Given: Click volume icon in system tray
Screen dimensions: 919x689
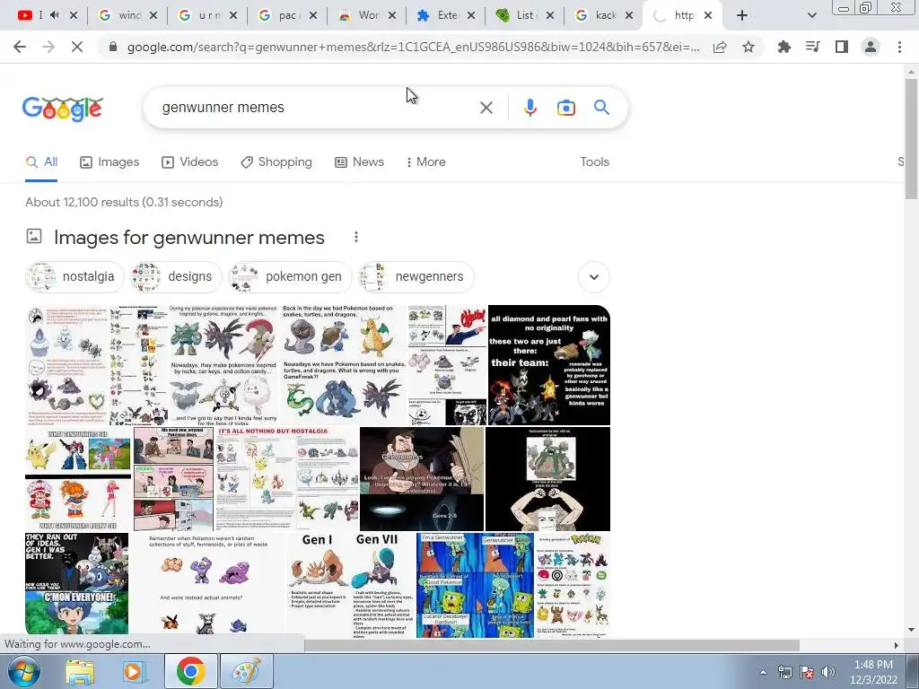Looking at the screenshot, I should pyautogui.click(x=828, y=672).
